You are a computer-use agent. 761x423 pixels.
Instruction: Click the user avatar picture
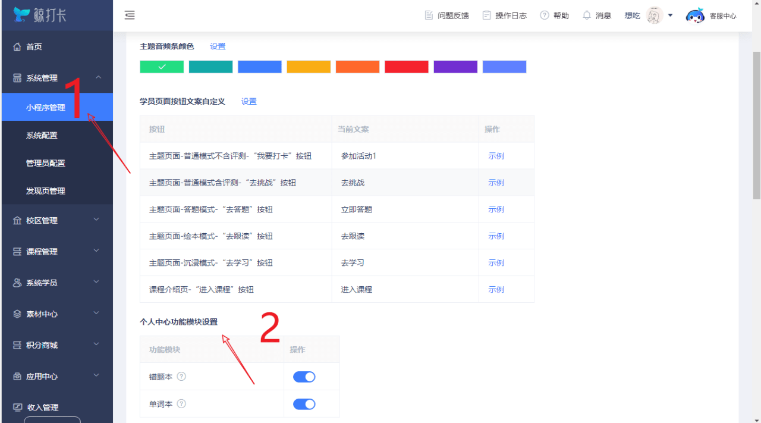point(655,15)
